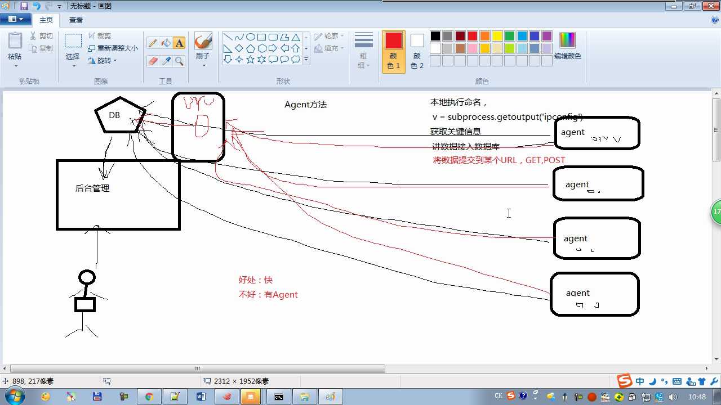Select the Color picker eyedropper tool
Image resolution: width=721 pixels, height=405 pixels.
[x=166, y=61]
